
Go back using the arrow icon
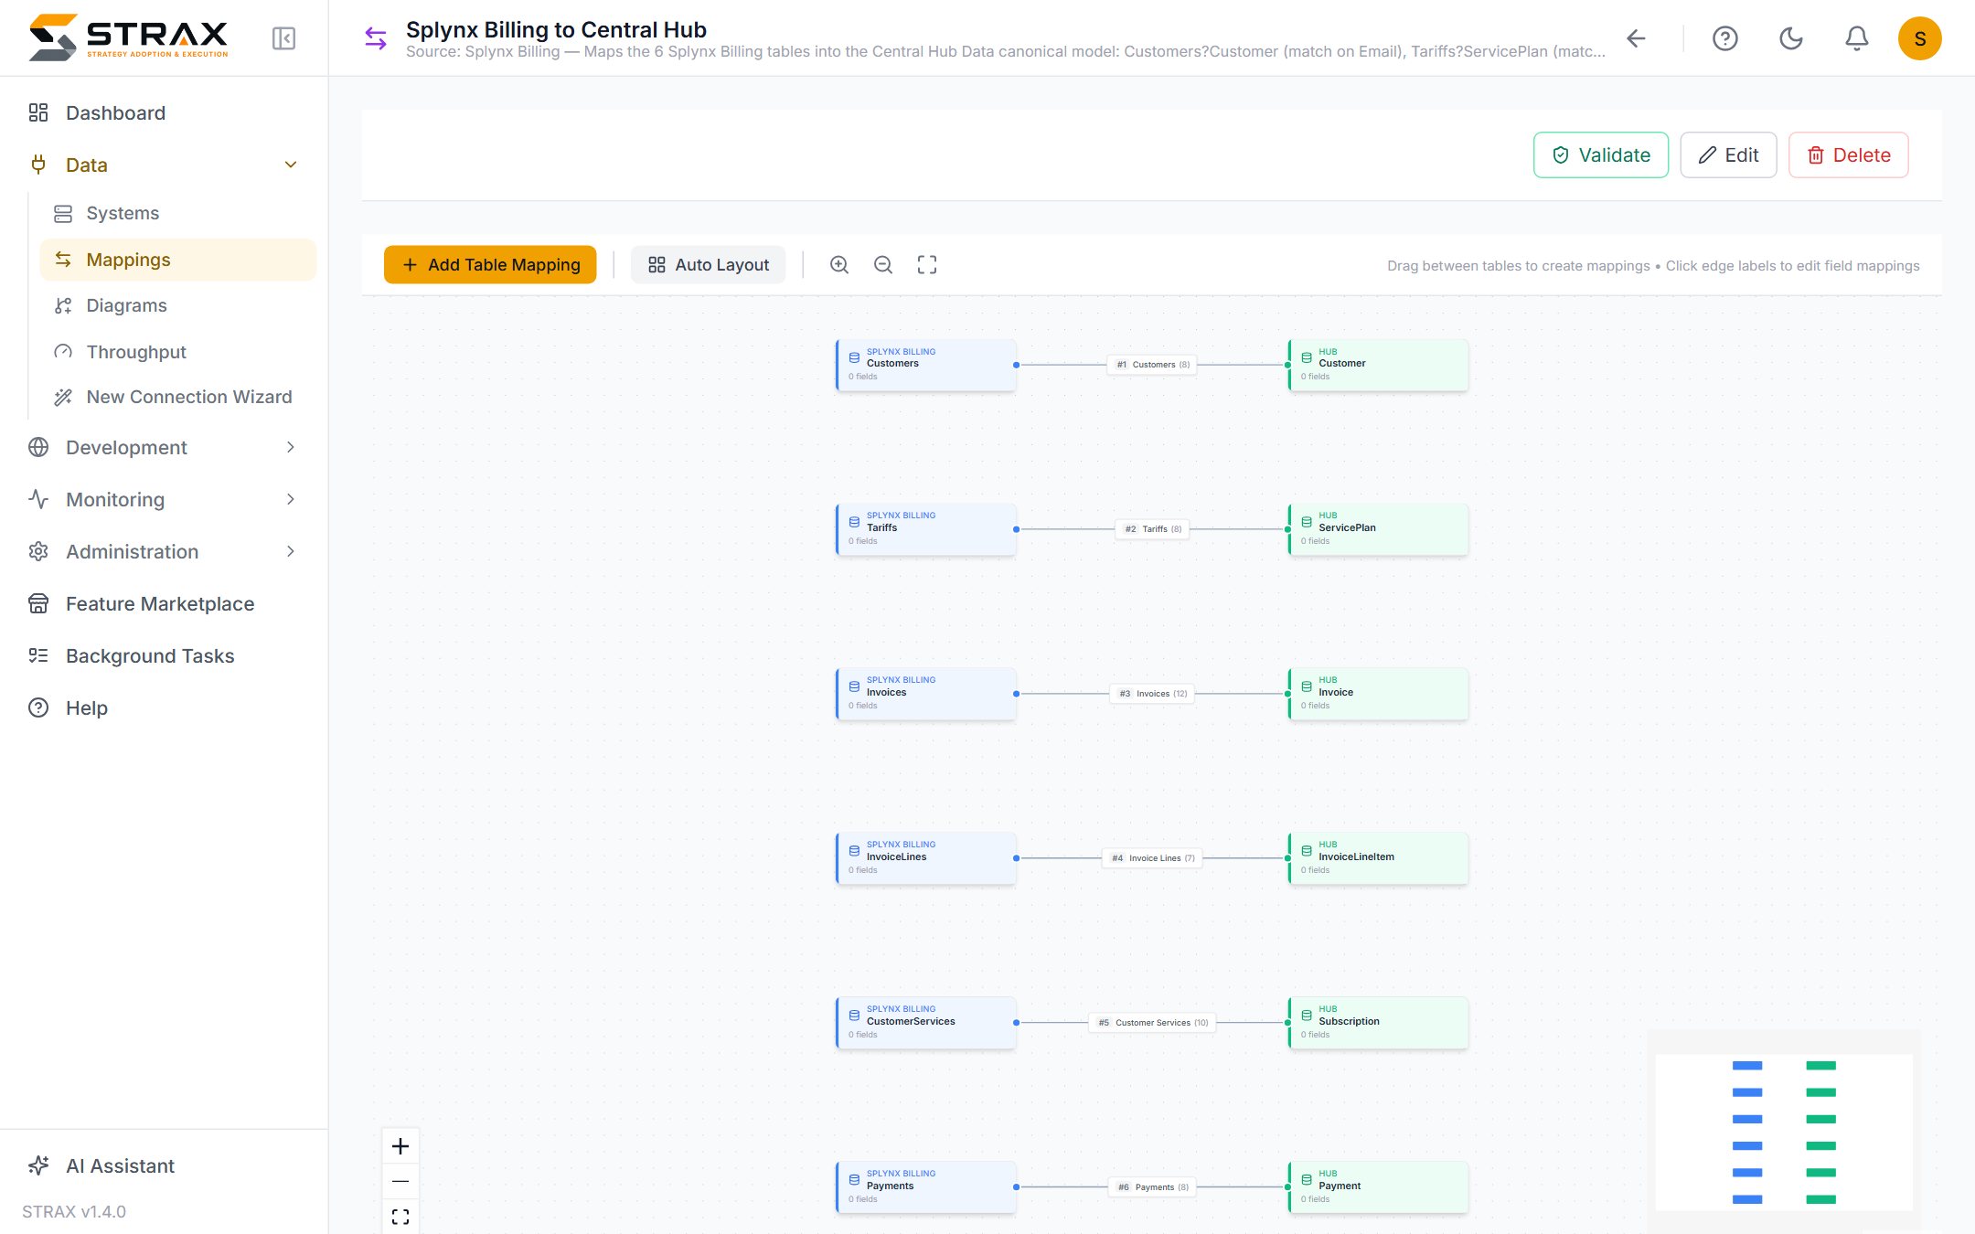point(1636,38)
